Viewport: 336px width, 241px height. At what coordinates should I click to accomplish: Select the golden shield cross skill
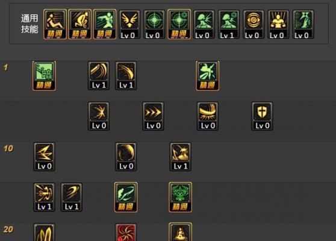tap(262, 116)
